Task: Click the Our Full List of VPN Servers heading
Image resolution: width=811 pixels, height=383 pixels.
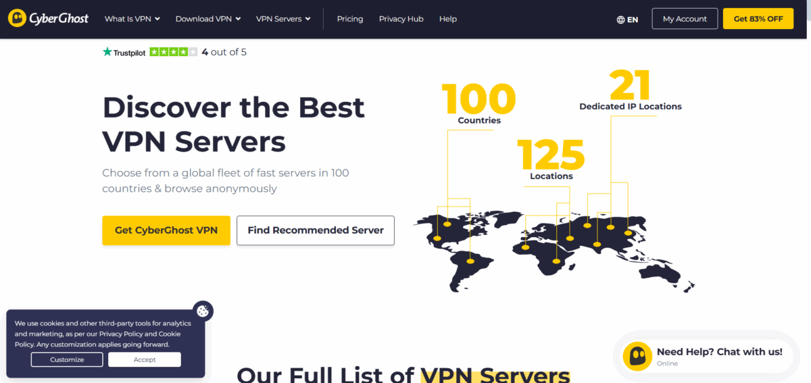Action: 403,374
